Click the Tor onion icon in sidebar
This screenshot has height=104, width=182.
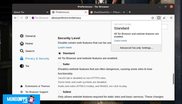point(22,66)
